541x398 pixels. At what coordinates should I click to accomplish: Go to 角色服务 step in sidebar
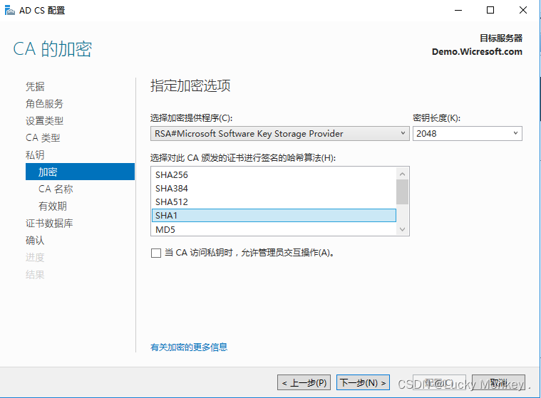coord(44,104)
